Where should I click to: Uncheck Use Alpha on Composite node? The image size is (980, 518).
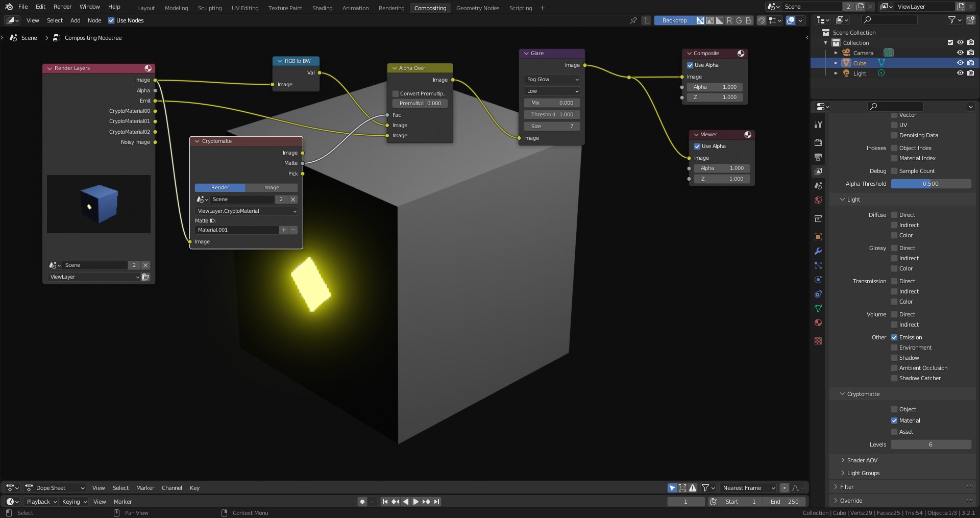pyautogui.click(x=690, y=65)
